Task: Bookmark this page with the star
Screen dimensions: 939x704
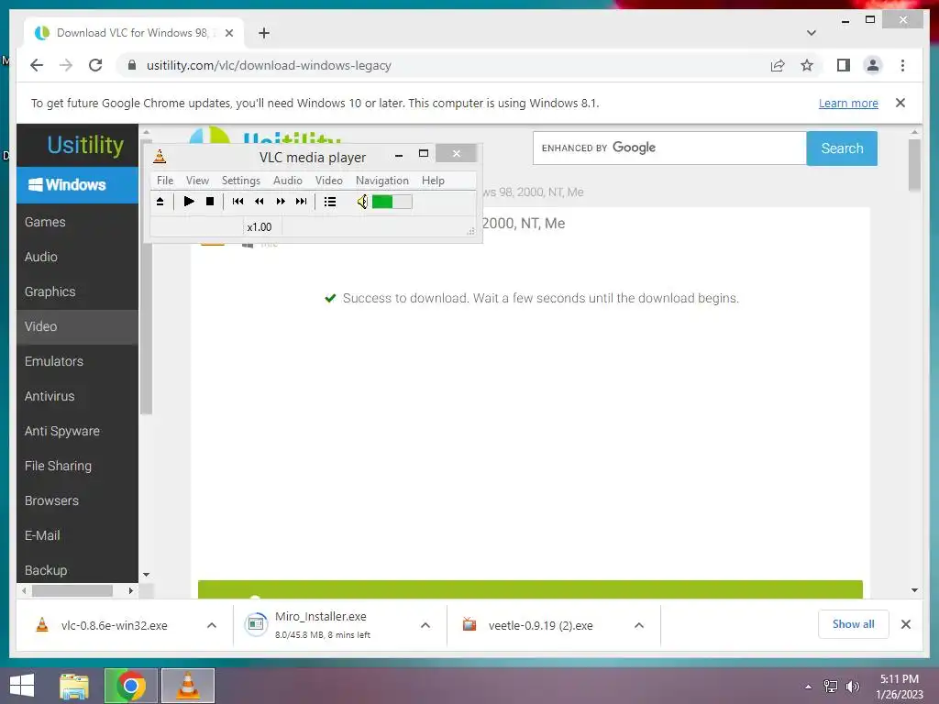Action: (x=807, y=65)
